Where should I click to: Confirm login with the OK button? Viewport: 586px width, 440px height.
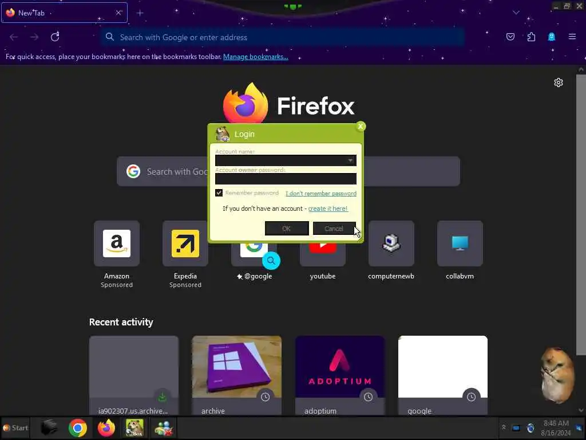tap(287, 228)
